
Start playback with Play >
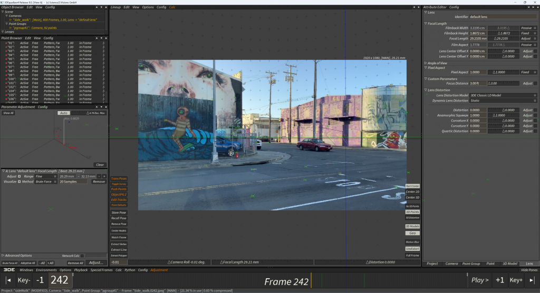(x=480, y=280)
